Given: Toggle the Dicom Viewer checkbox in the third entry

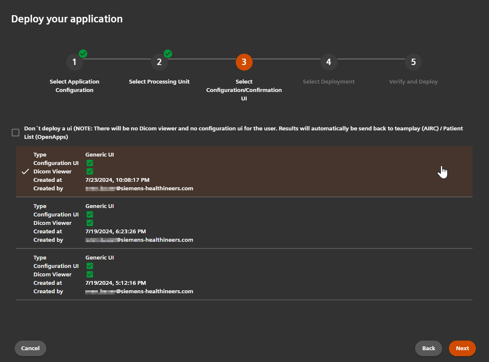Looking at the screenshot, I should tap(89, 274).
